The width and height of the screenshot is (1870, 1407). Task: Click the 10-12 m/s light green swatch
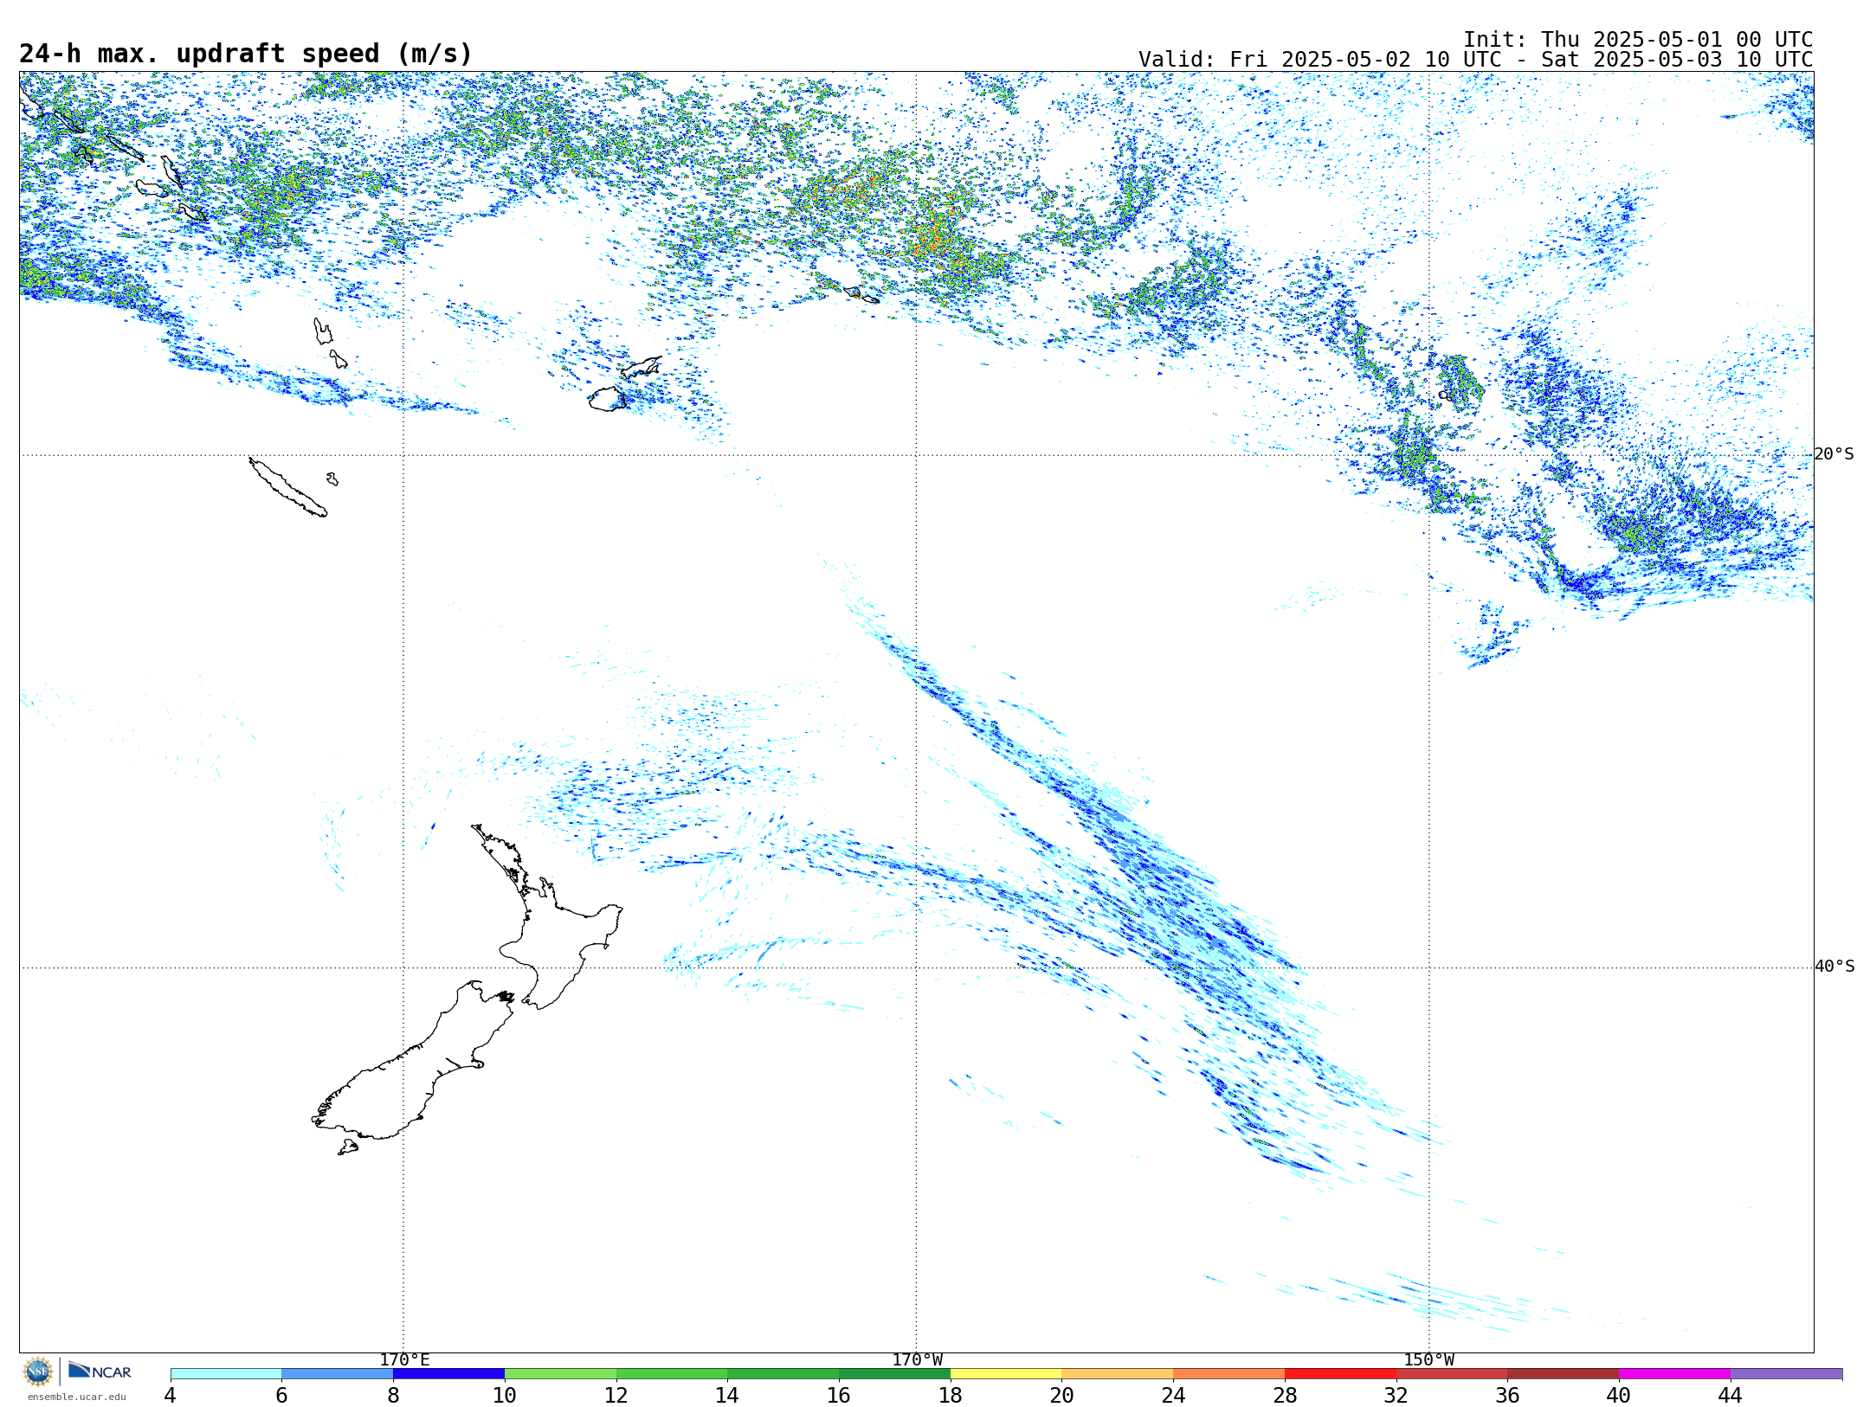560,1374
